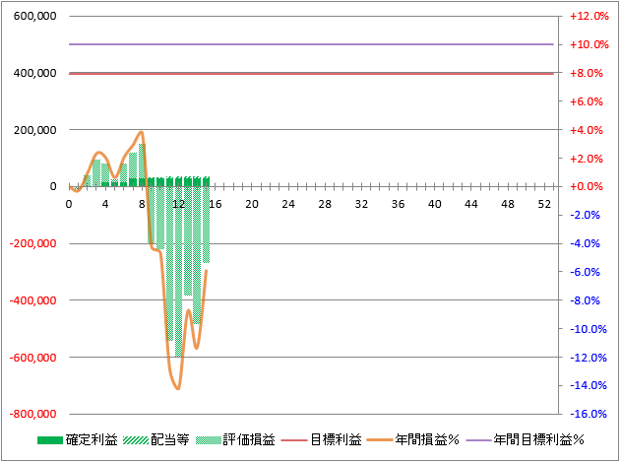Click the -4.0% right axis label
620x463 pixels.
click(586, 243)
